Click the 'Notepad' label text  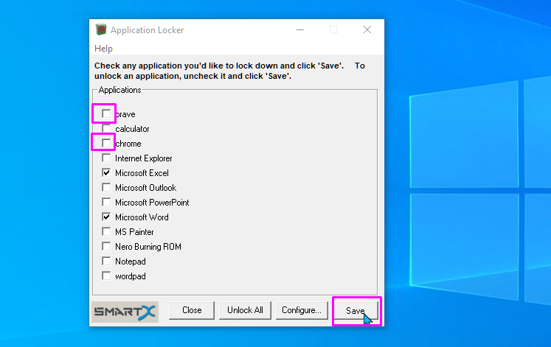tap(130, 262)
